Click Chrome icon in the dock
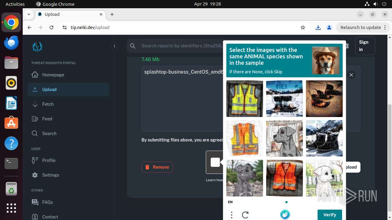392x220 pixels. click(11, 23)
